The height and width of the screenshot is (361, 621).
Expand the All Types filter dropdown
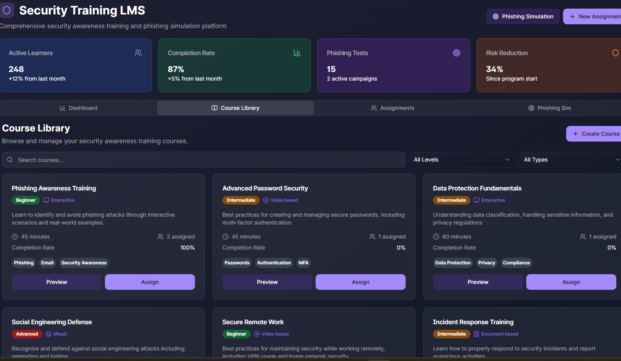(571, 160)
